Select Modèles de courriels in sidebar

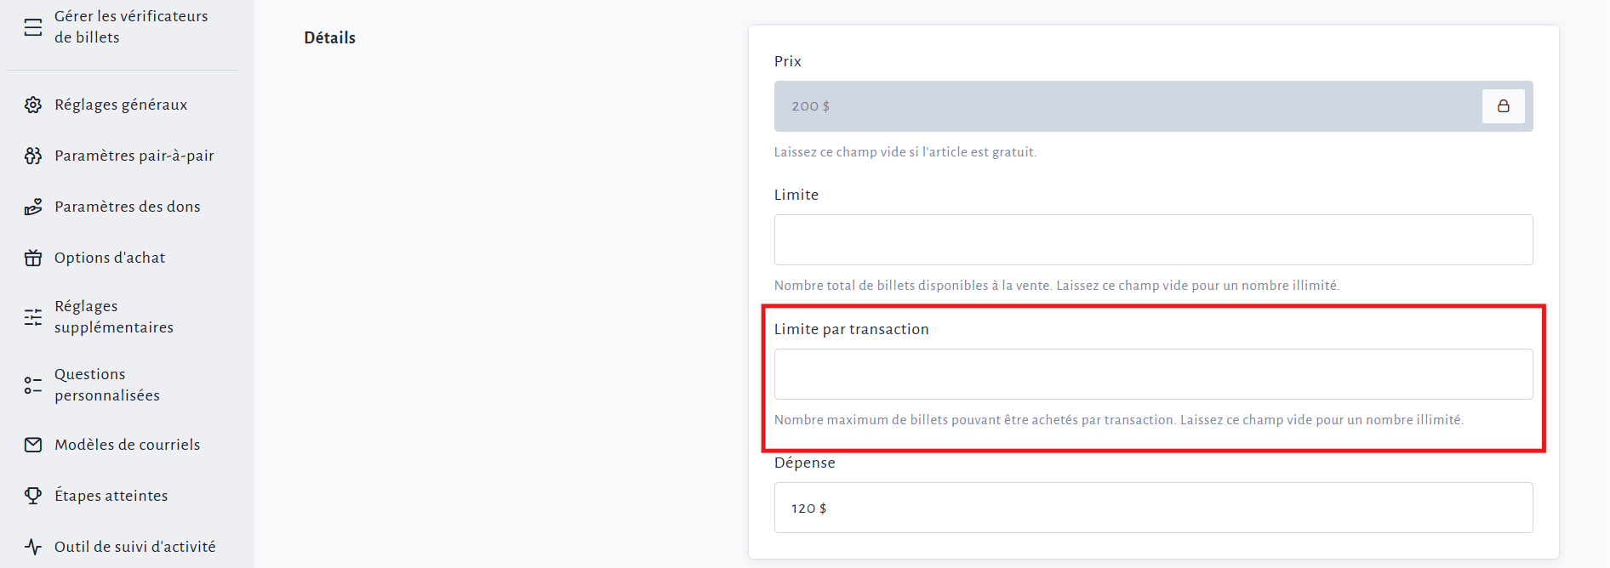click(128, 445)
